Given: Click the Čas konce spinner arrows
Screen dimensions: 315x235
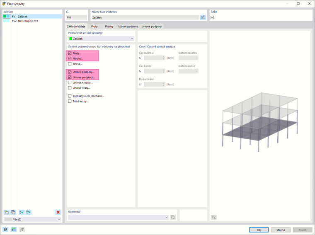Looking at the screenshot, I should point(163,71).
